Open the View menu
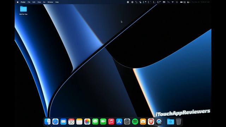 click(39, 2)
